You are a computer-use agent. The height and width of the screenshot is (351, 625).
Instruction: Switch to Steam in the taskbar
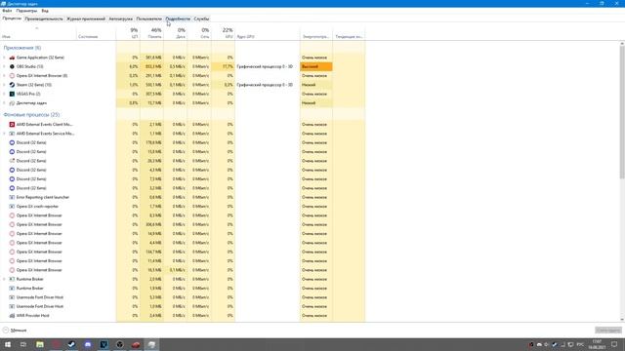71,344
